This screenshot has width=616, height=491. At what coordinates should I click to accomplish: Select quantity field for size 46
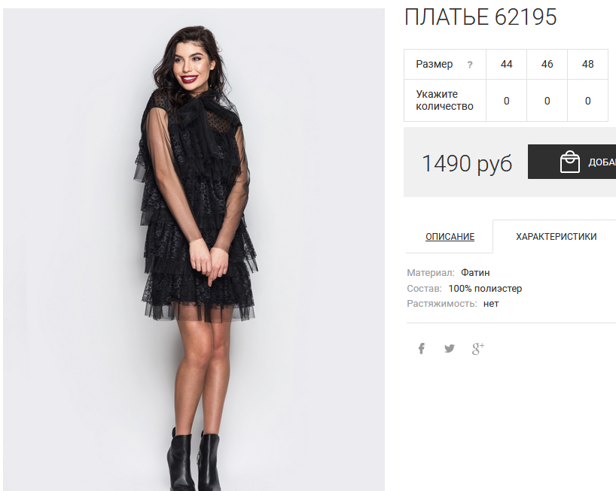[x=547, y=101]
